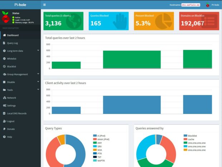Click the Pi-hole raspberry logo in header
222x167 pixels.
pos(207,5)
